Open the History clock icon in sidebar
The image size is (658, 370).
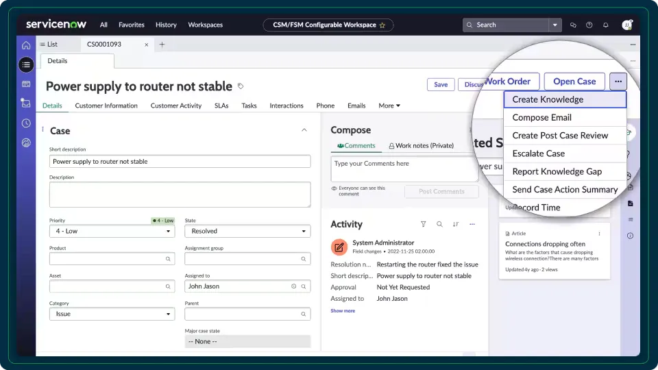pos(26,123)
